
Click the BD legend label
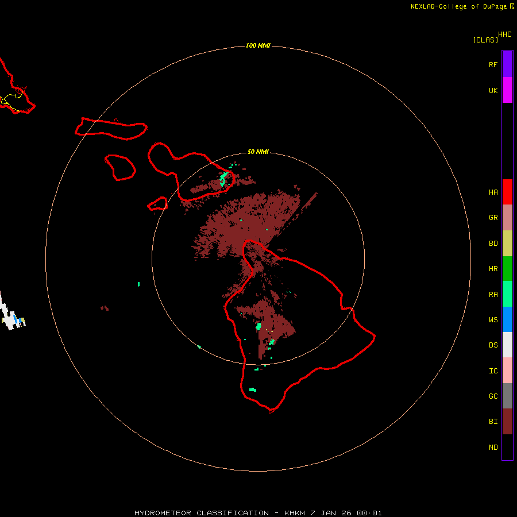(493, 244)
